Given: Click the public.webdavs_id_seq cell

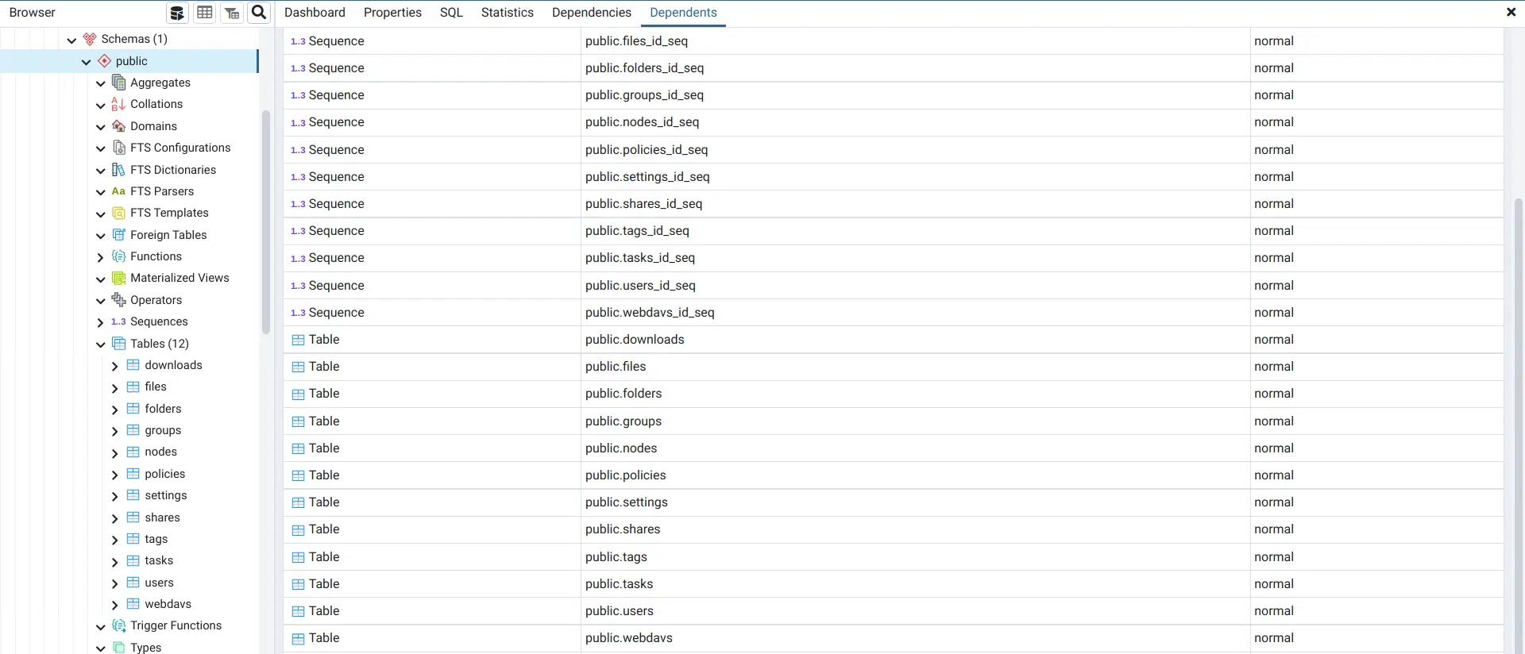Looking at the screenshot, I should [x=915, y=313].
